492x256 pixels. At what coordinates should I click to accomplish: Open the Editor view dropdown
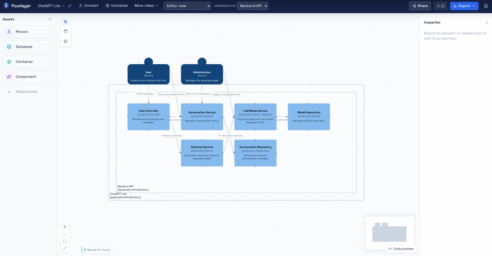click(187, 6)
